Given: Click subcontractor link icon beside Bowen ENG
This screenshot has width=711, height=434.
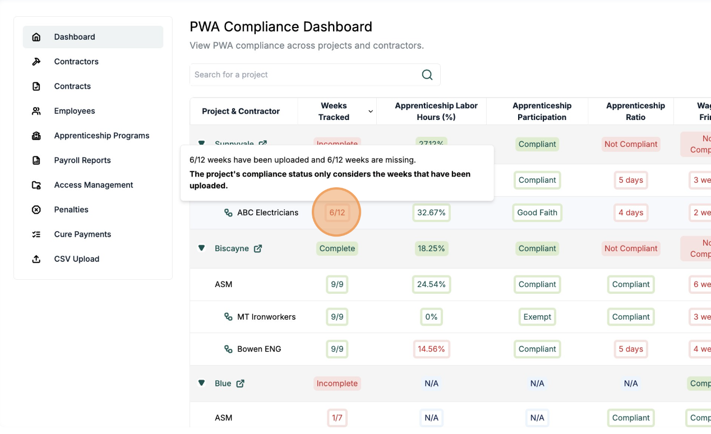Looking at the screenshot, I should pos(228,349).
